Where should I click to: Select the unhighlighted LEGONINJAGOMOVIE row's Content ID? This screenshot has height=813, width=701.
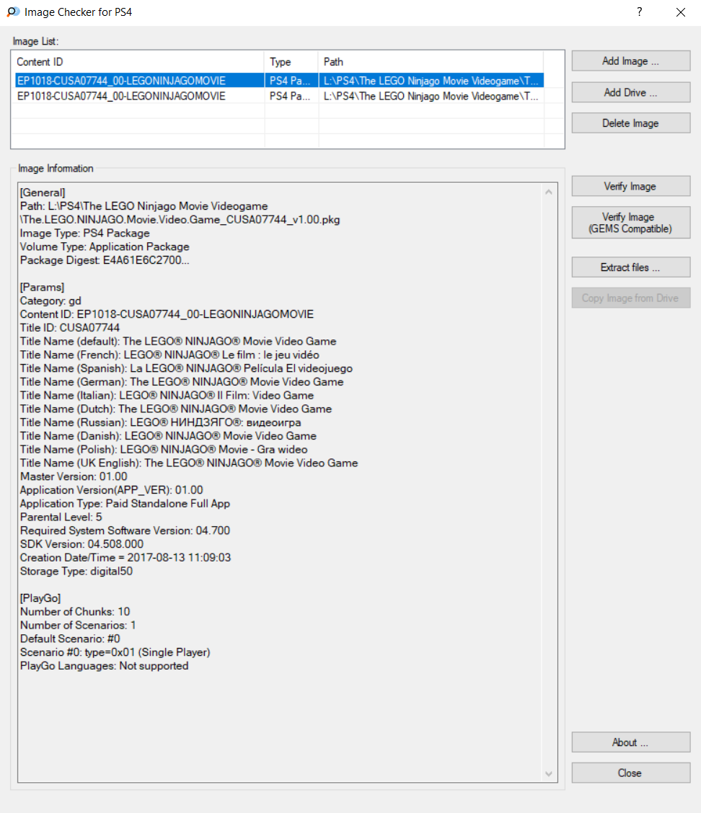121,96
